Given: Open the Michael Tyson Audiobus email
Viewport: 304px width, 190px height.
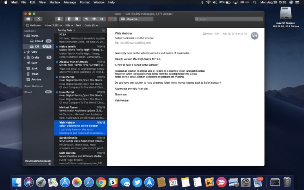Looking at the screenshot, I should [81, 113].
